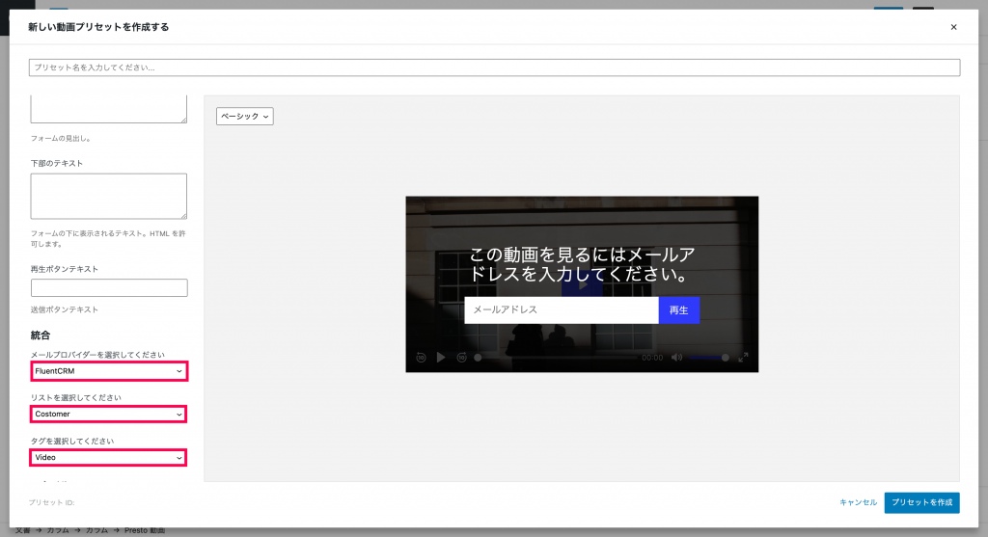Click the プリセットを作成 button
The height and width of the screenshot is (537, 988).
pyautogui.click(x=921, y=502)
